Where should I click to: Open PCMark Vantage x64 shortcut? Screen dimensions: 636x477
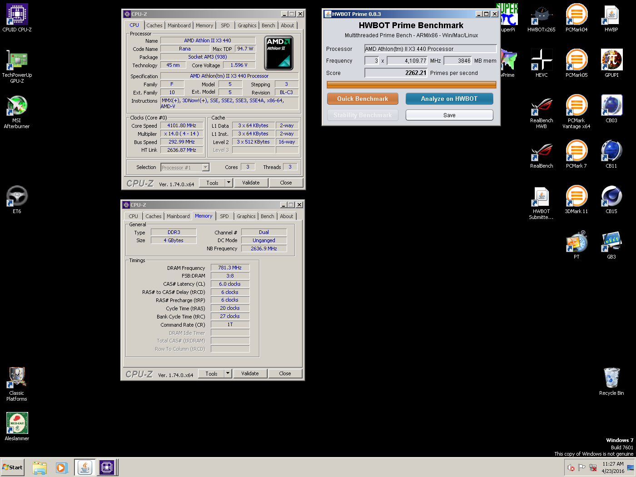click(576, 112)
